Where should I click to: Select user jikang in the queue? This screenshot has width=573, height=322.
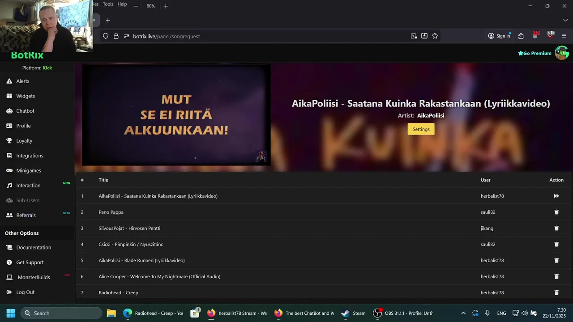point(487,228)
